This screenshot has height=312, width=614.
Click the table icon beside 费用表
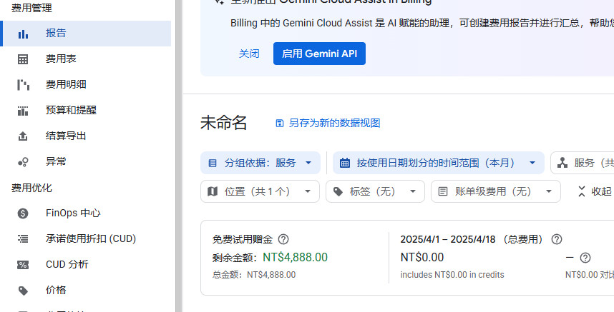23,59
